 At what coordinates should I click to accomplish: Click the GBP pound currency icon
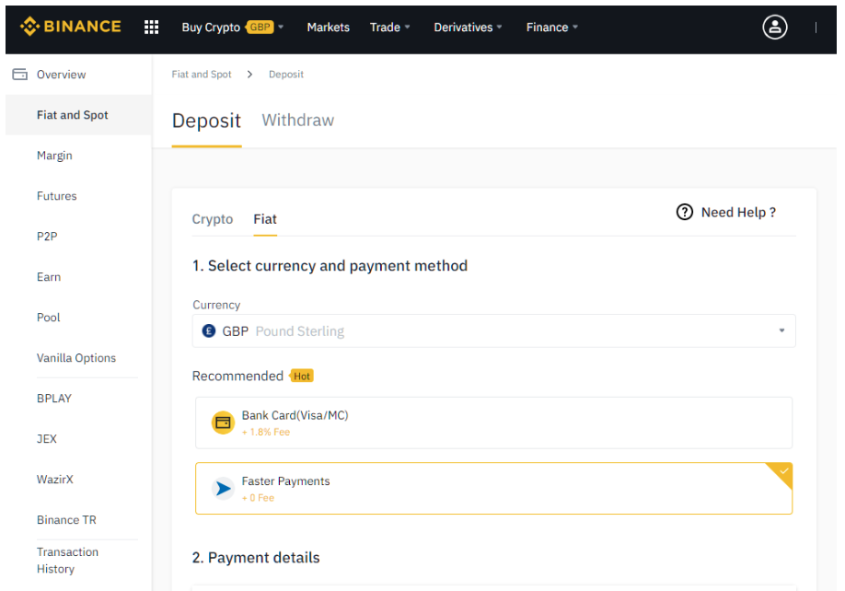[209, 330]
